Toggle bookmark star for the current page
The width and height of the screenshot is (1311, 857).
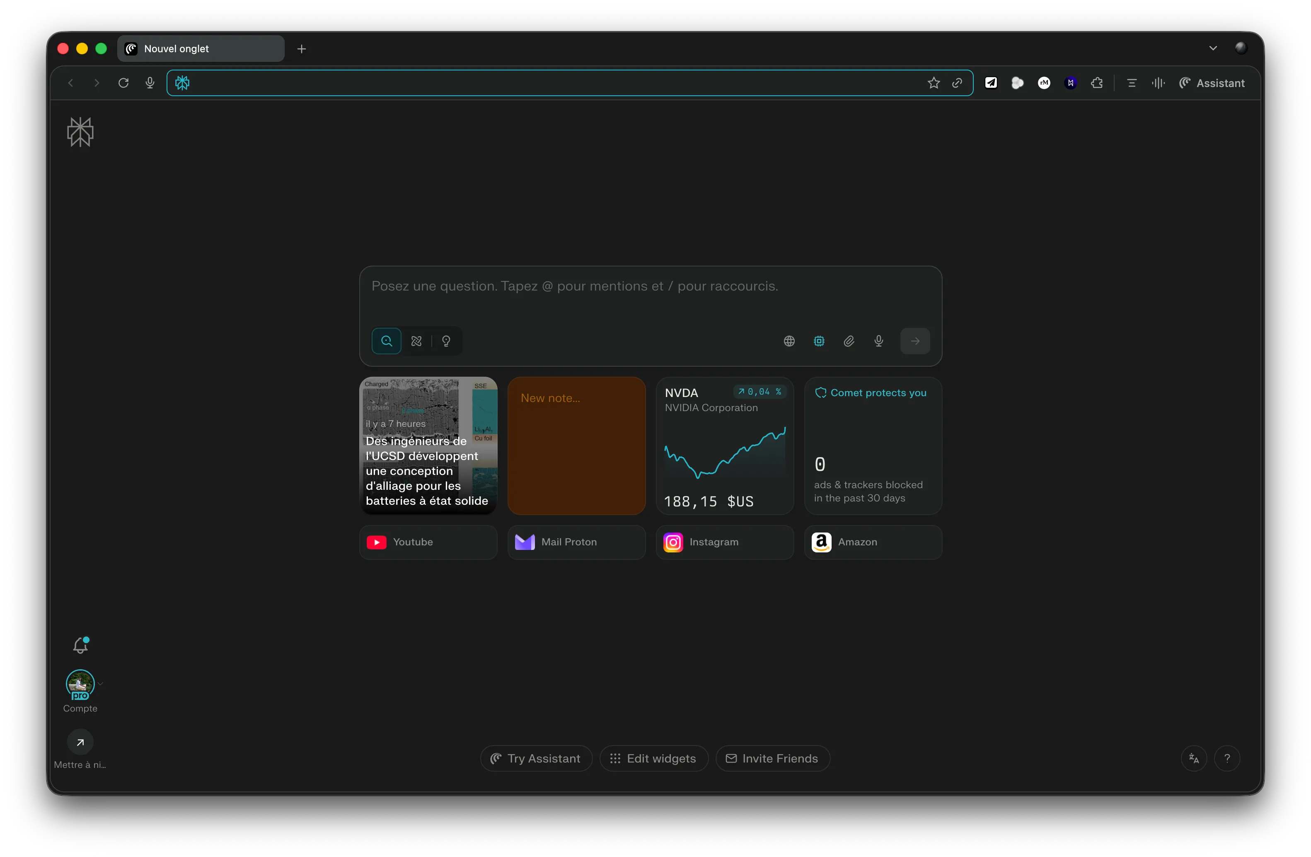(934, 82)
